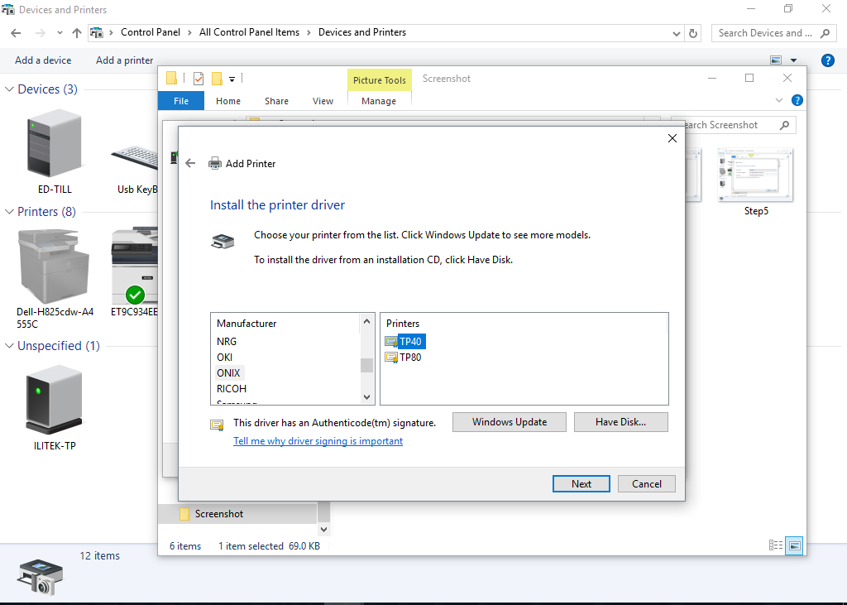Go back using Add Printer arrow
This screenshot has height=605, width=847.
coord(190,163)
